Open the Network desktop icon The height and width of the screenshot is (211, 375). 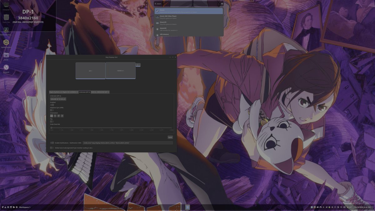6,68
